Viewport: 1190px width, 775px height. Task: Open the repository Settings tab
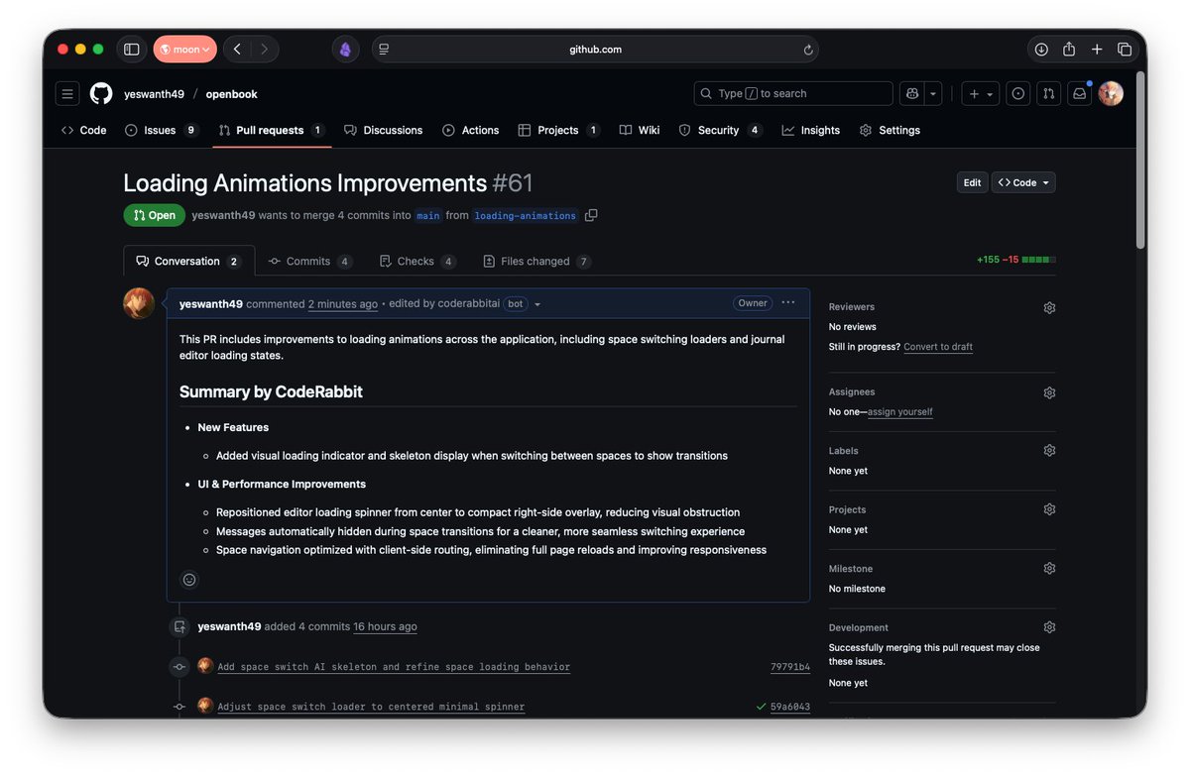(x=890, y=130)
